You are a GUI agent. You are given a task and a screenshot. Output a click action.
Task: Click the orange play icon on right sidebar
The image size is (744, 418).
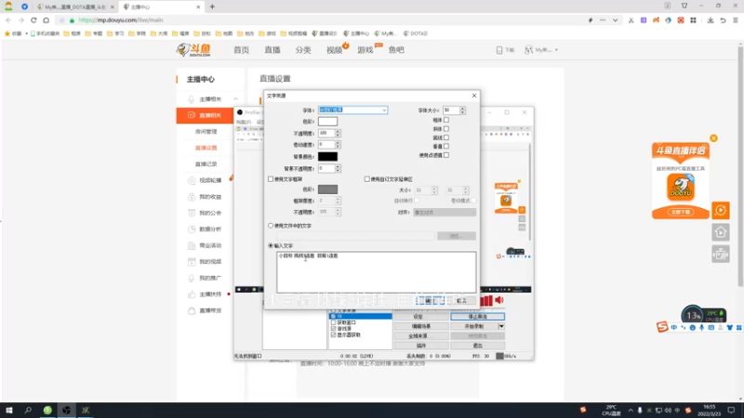pos(720,210)
